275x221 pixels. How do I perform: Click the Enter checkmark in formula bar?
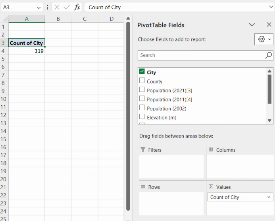pos(67,7)
